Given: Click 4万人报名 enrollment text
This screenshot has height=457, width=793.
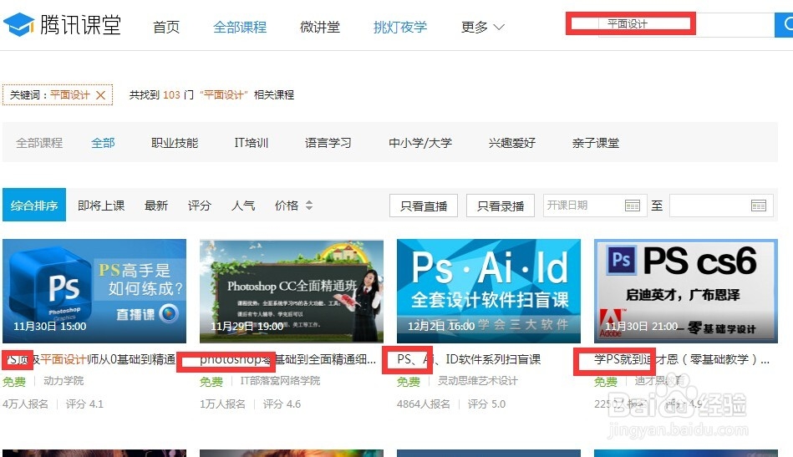Looking at the screenshot, I should click(25, 404).
